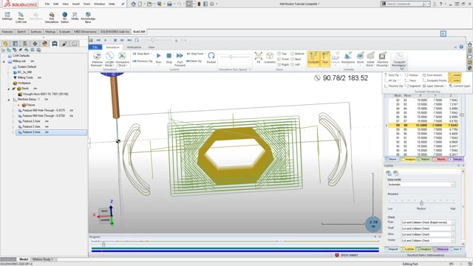Viewport: 473px width, 266px height.
Task: Open the BobCAM tab
Action: pyautogui.click(x=139, y=32)
